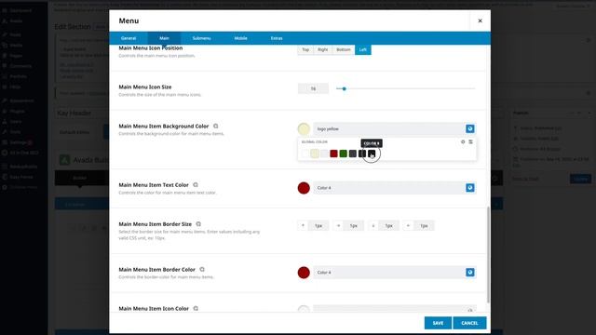
Task: Click the palette list view icon
Action: 470,142
